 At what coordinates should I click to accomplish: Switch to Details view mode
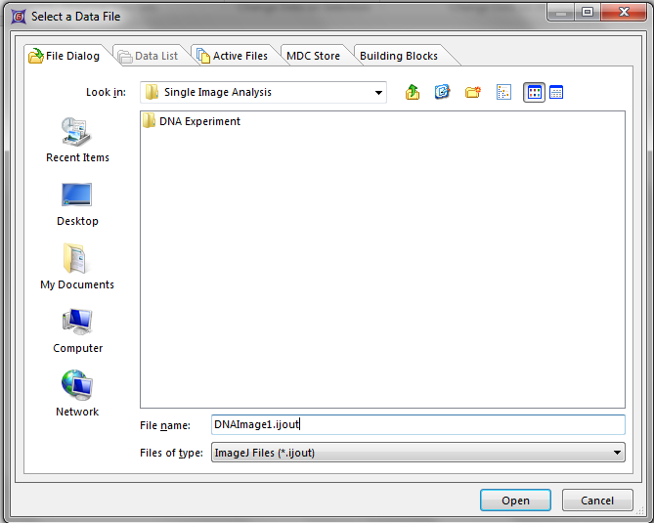556,92
